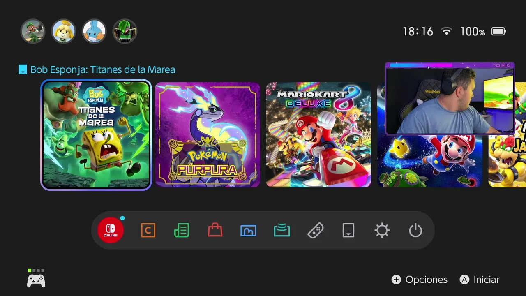Image resolution: width=526 pixels, height=296 pixels.
Task: Open System Settings gear icon
Action: click(x=382, y=230)
